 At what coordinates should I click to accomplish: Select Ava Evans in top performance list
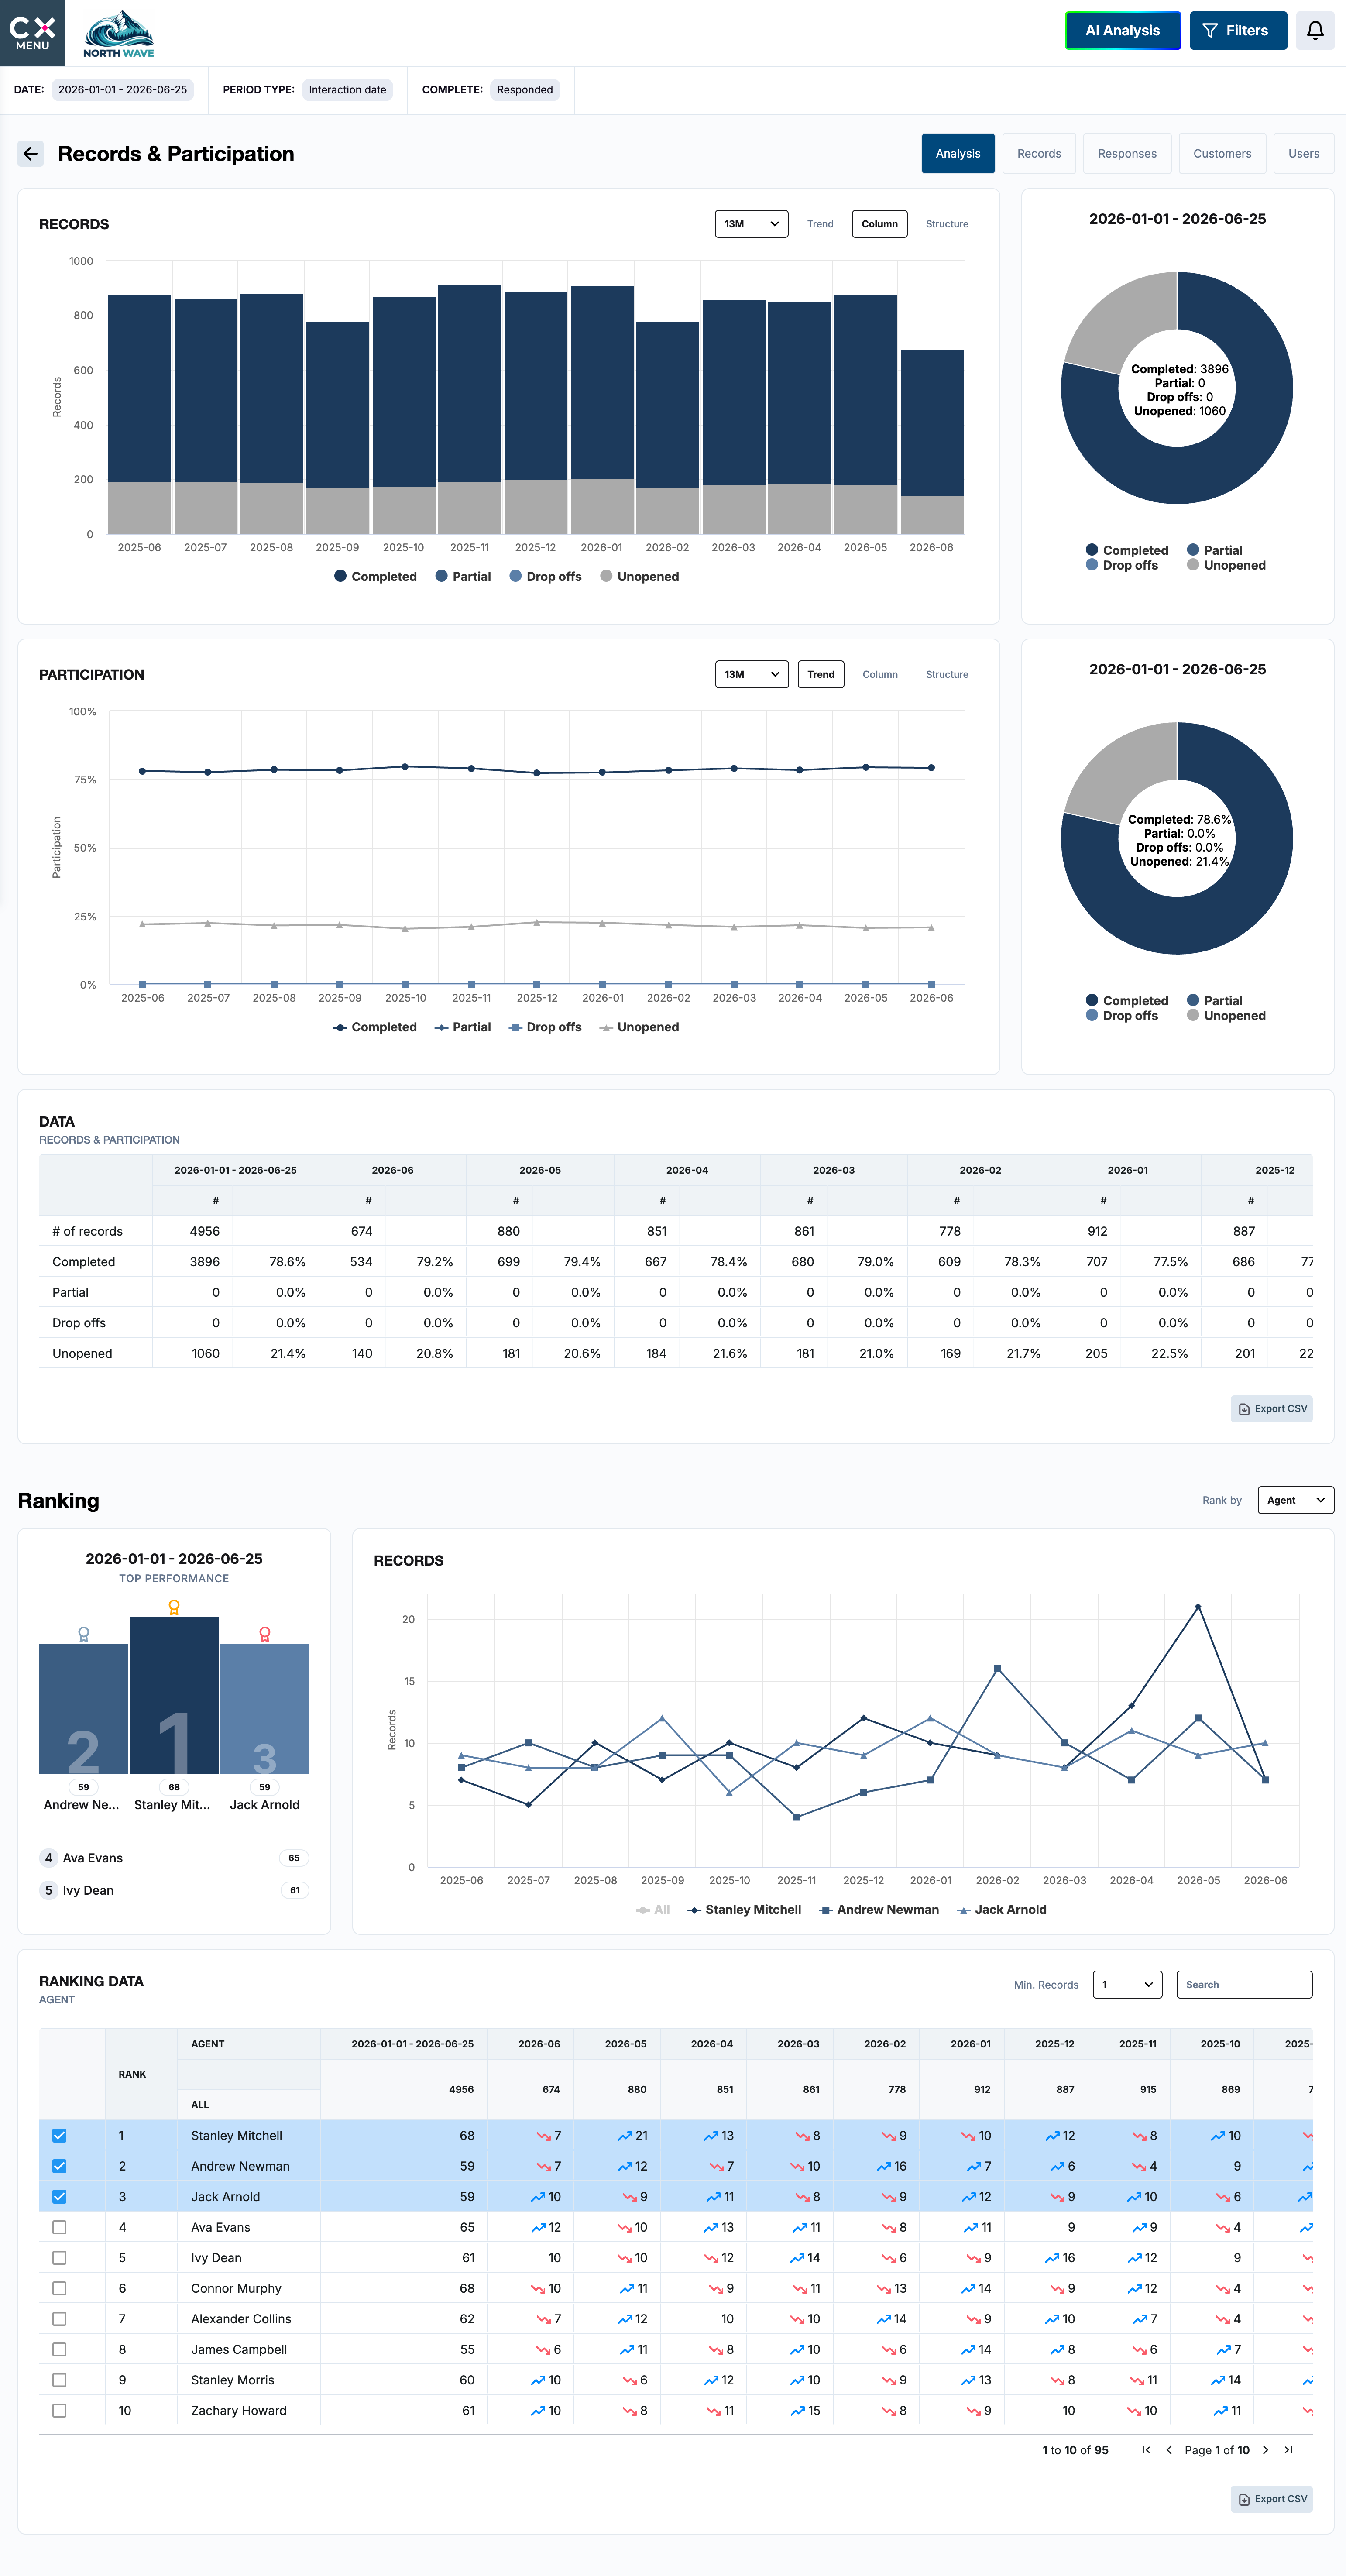coord(174,1858)
